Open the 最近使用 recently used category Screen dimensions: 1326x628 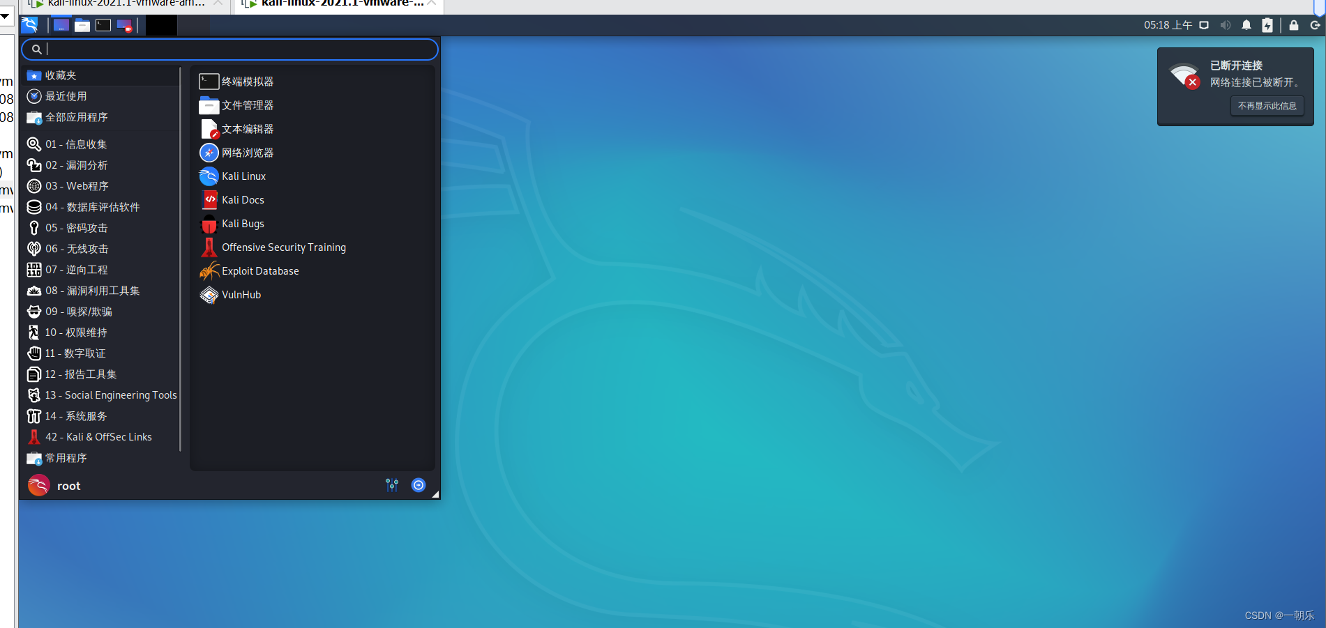tap(102, 96)
